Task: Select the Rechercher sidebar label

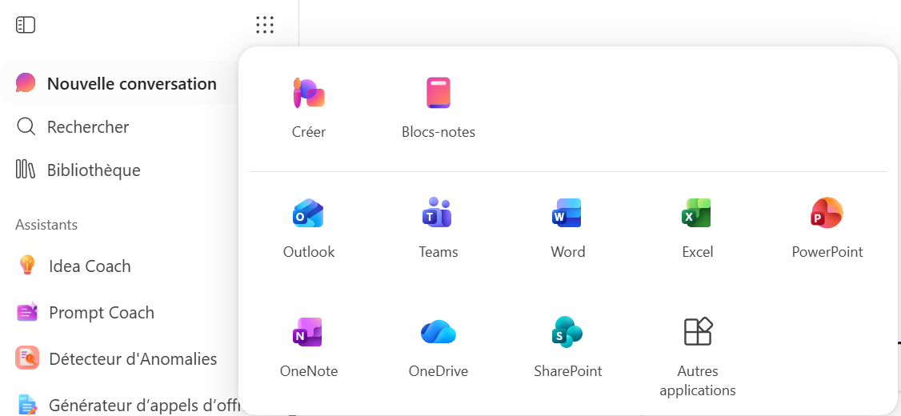Action: 88,127
